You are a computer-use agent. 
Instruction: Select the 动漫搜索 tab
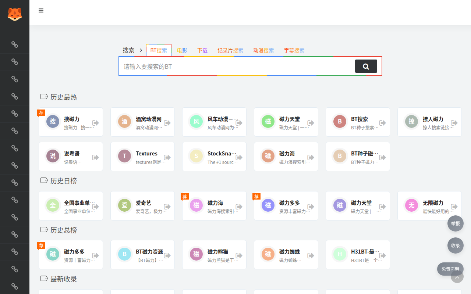[263, 50]
